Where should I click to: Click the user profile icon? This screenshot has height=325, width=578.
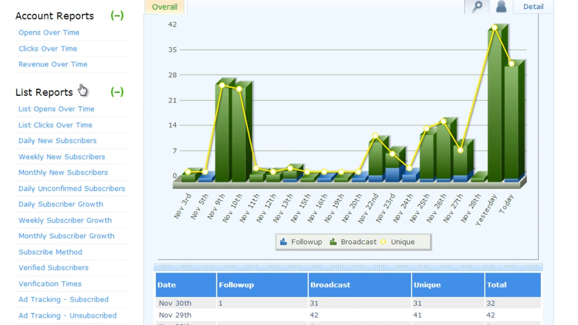point(501,6)
